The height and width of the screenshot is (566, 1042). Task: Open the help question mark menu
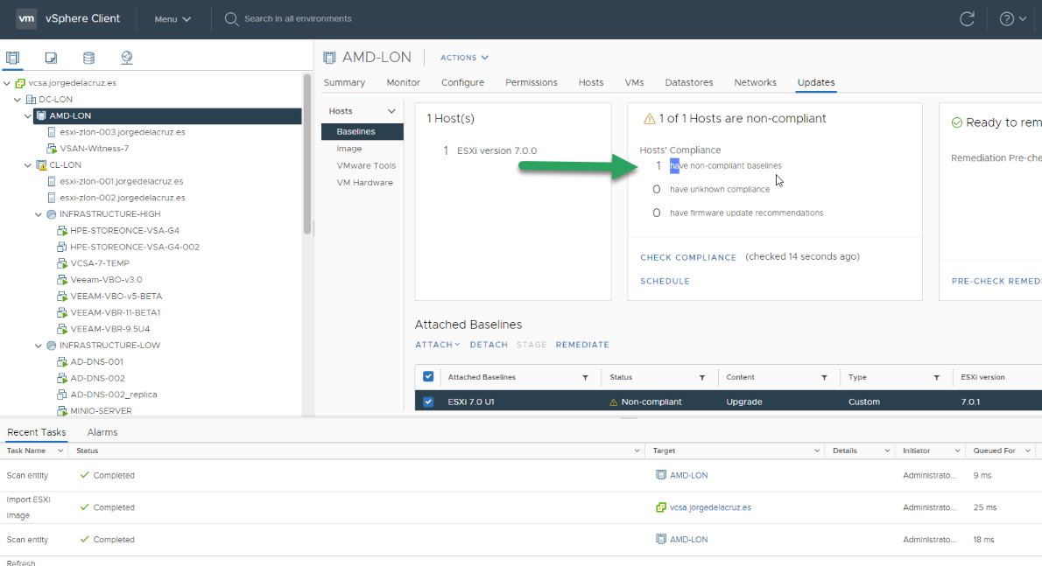click(1013, 18)
